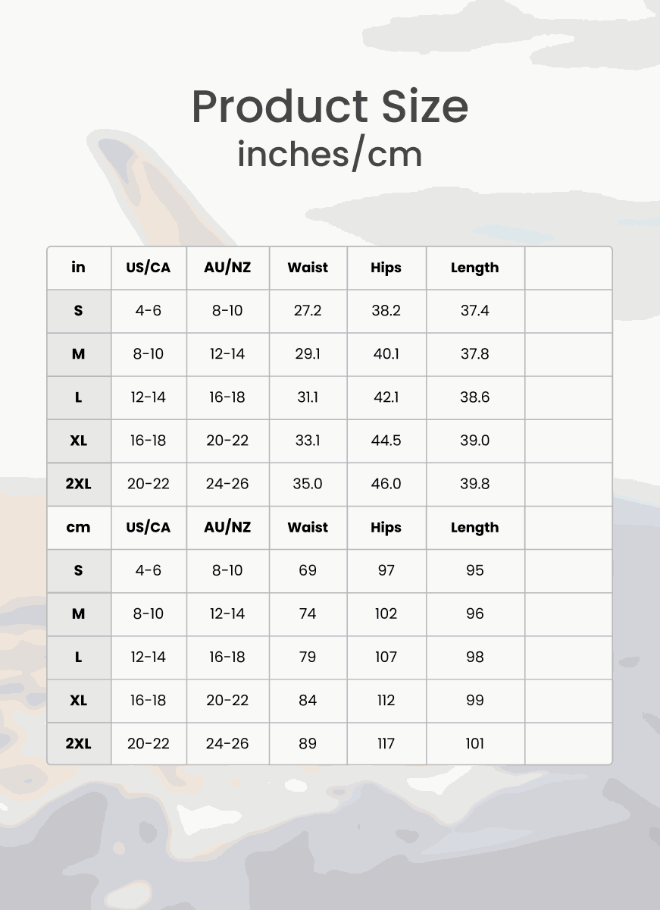The image size is (660, 910).
Task: Select the 89 waist centimeter cell
Action: pos(308,743)
